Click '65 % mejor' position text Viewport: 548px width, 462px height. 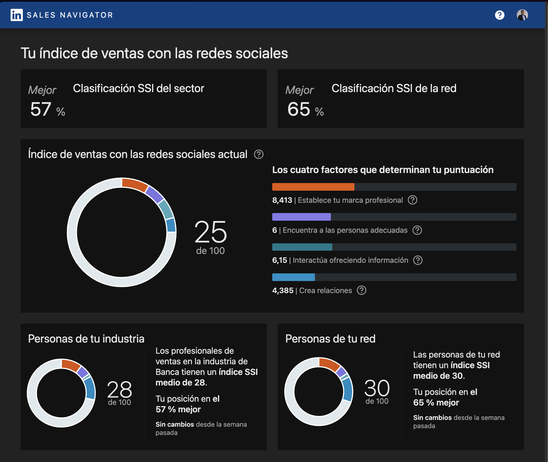click(436, 403)
